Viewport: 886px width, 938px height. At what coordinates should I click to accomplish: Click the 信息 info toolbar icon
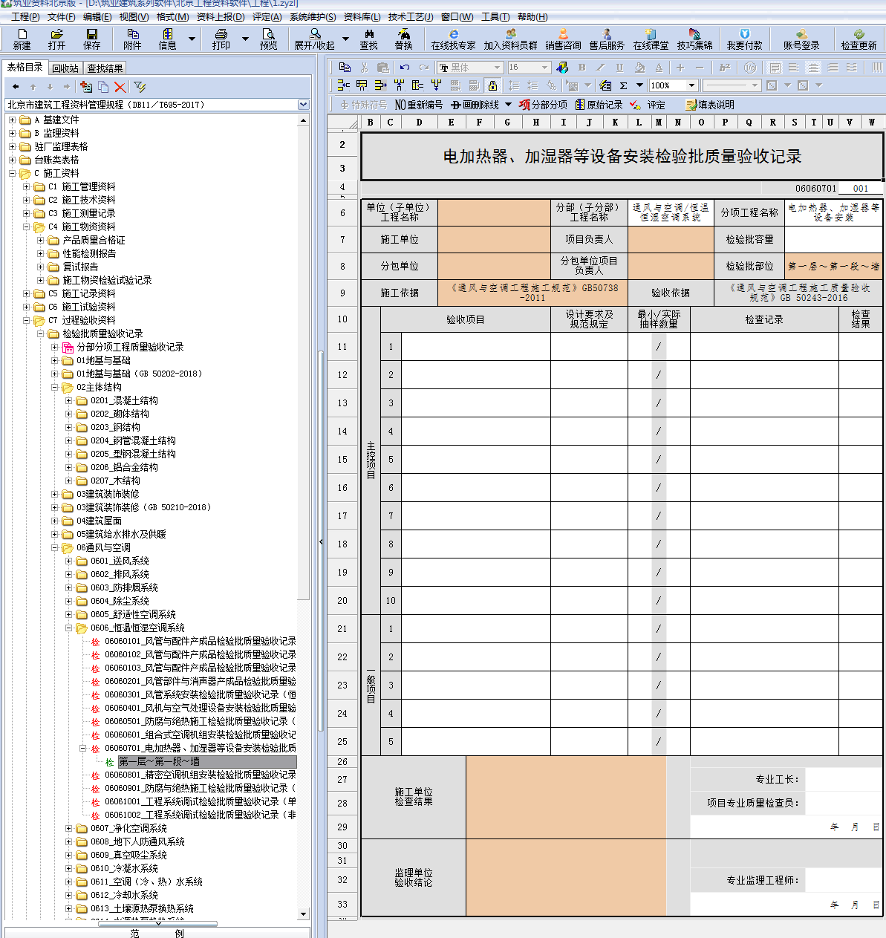tap(168, 39)
